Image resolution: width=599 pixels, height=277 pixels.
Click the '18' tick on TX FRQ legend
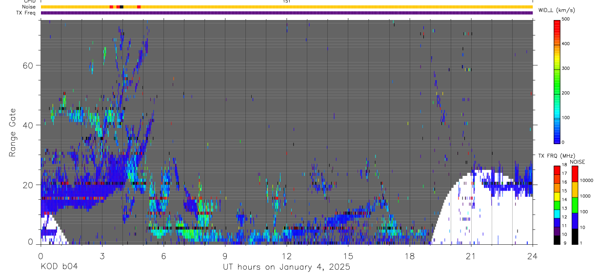pyautogui.click(x=564, y=166)
